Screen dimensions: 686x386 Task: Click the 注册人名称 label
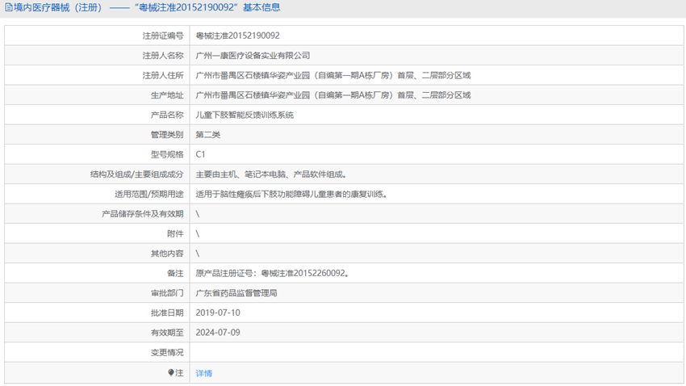point(163,56)
